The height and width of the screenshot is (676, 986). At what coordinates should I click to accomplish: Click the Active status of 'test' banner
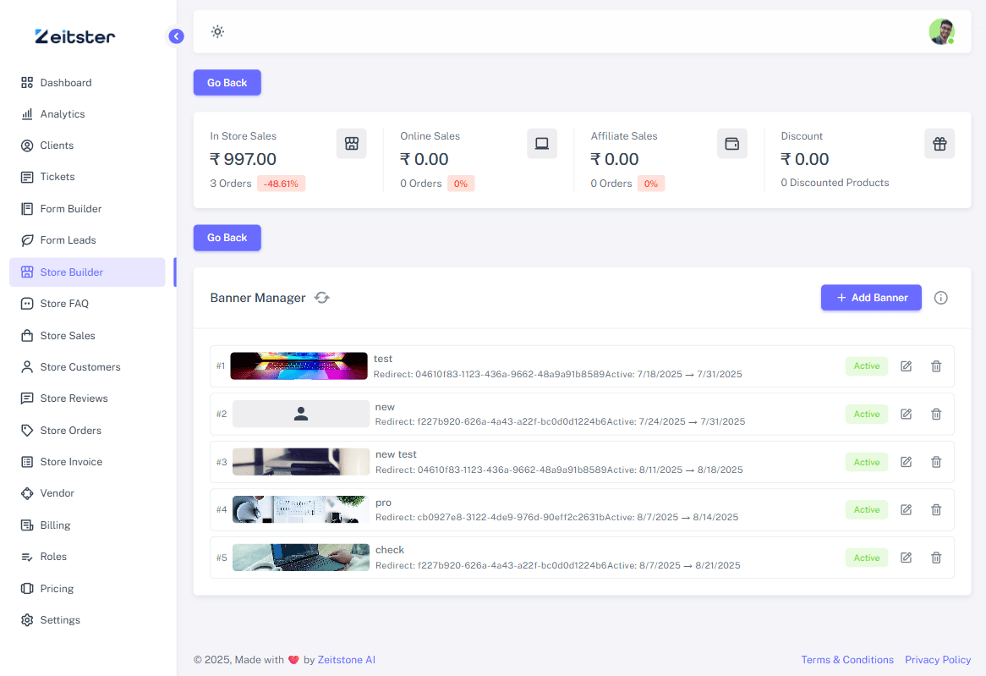tap(867, 366)
